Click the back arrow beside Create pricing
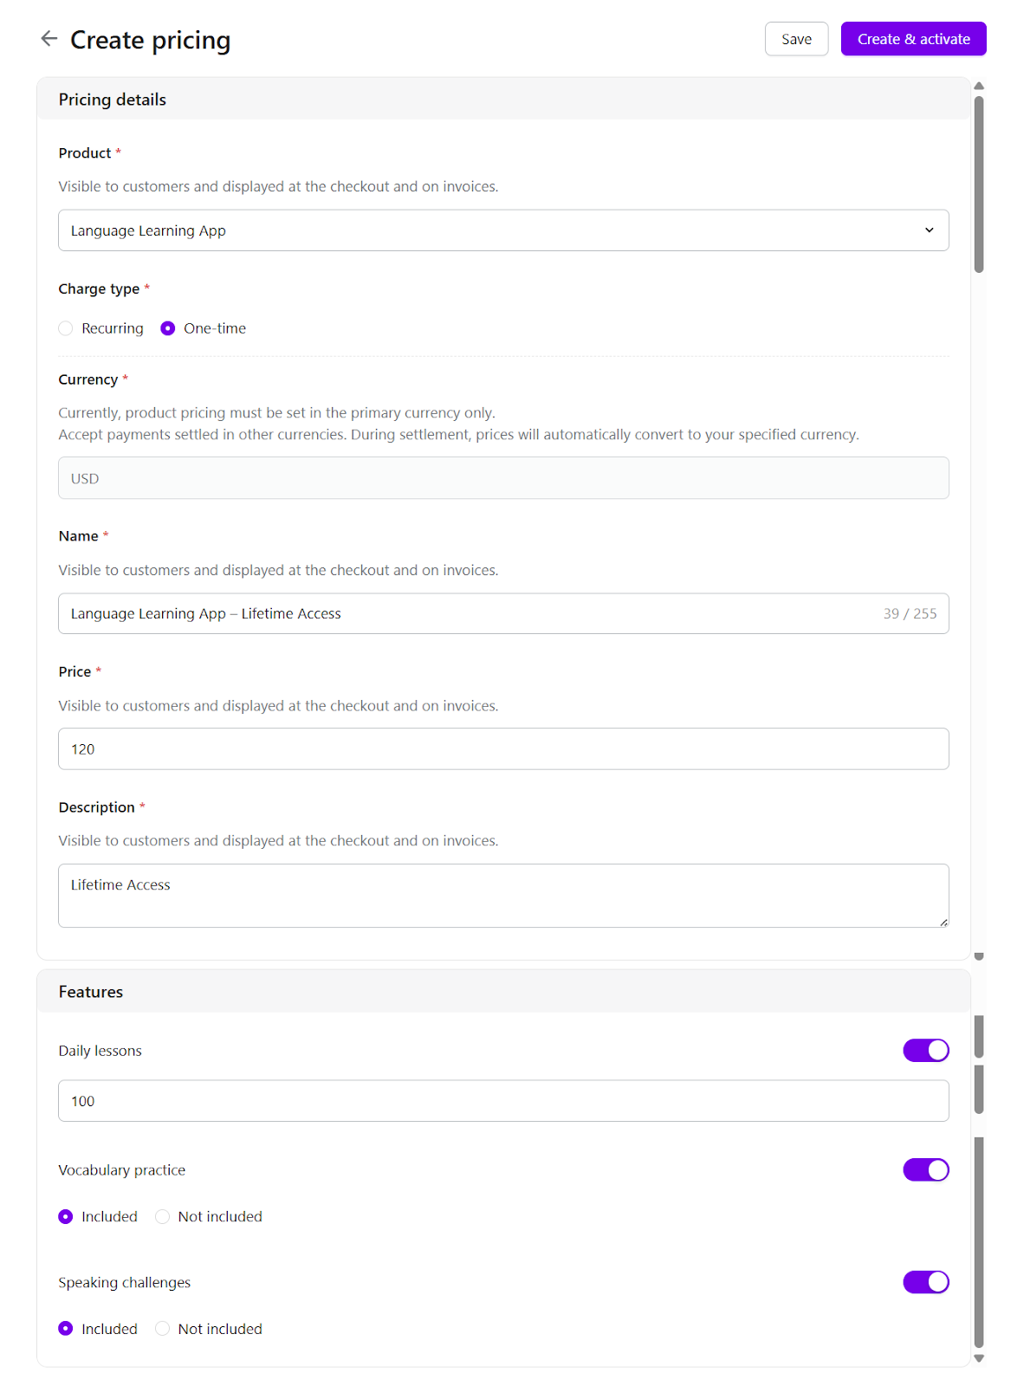Viewport: 1017px width, 1386px height. [x=49, y=38]
